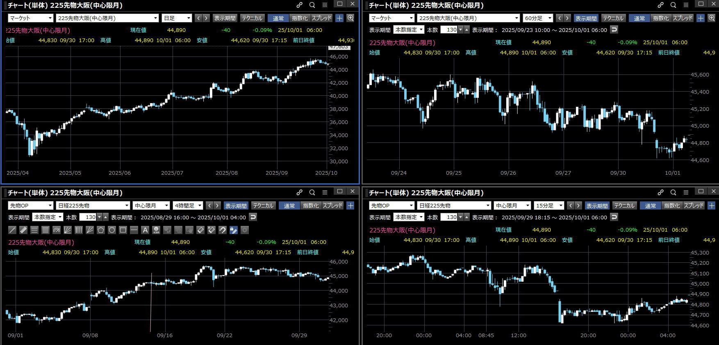Viewport: 719px width, 345px height.
Task: Click the reset period arrow in 60-minute chart
Action: [614, 29]
